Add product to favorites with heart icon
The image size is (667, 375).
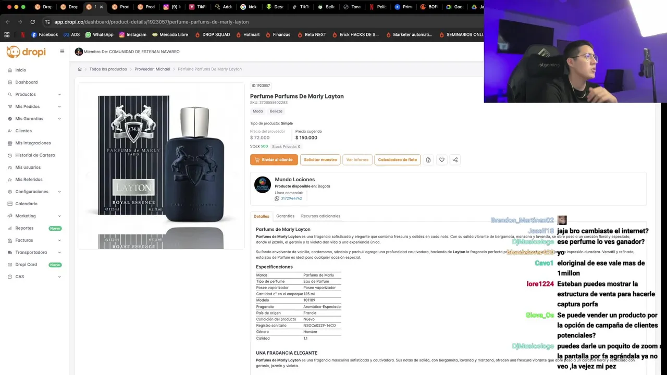442,160
